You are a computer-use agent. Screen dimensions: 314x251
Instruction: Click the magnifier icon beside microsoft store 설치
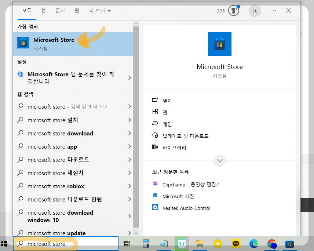point(20,120)
